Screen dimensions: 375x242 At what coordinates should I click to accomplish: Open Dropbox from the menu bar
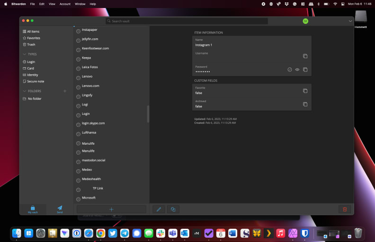pyautogui.click(x=286, y=4)
